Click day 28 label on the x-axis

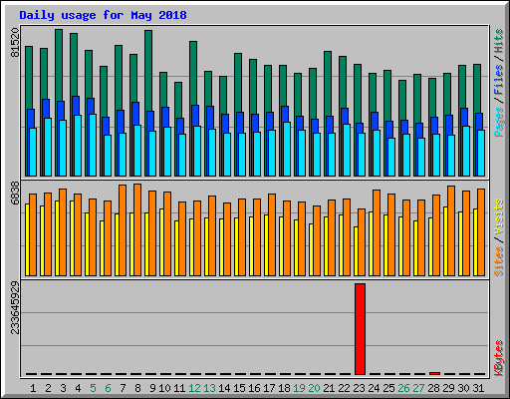tap(433, 388)
